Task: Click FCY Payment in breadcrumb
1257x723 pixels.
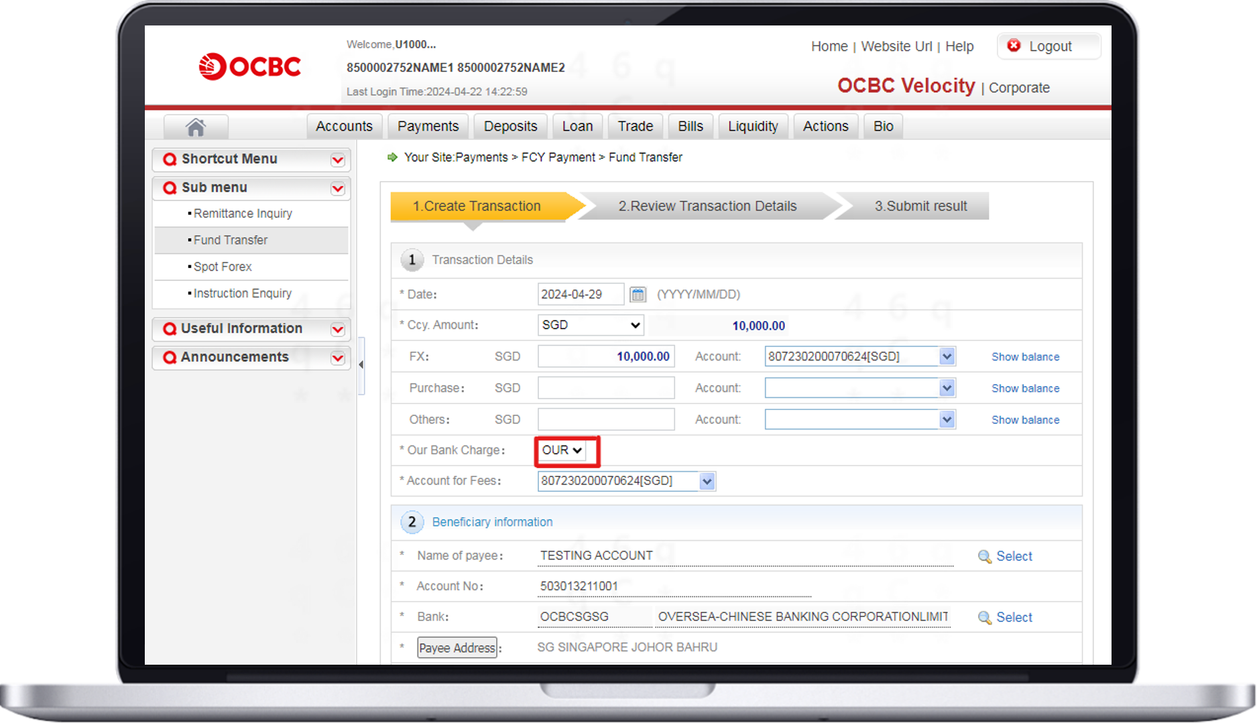Action: coord(558,157)
